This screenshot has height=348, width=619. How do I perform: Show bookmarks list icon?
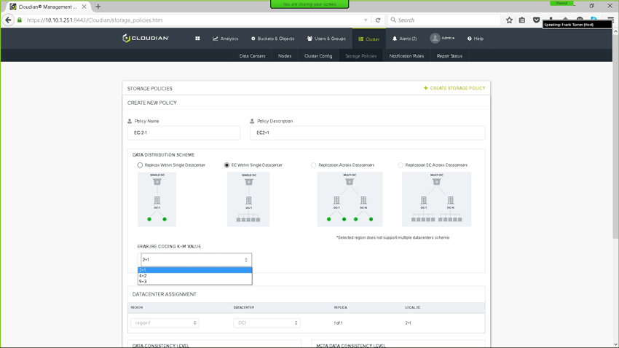[522, 20]
